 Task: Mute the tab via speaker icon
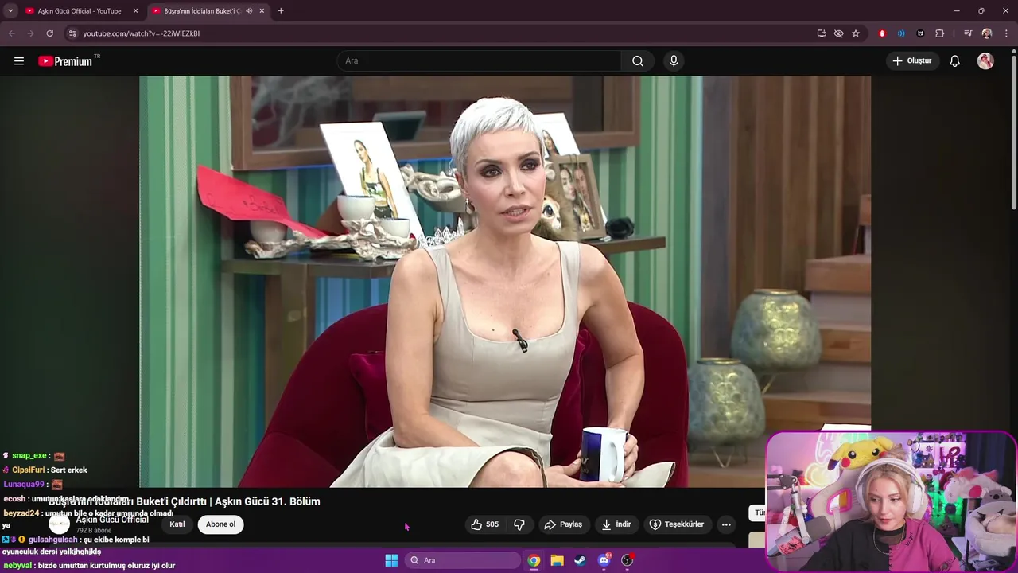(249, 11)
